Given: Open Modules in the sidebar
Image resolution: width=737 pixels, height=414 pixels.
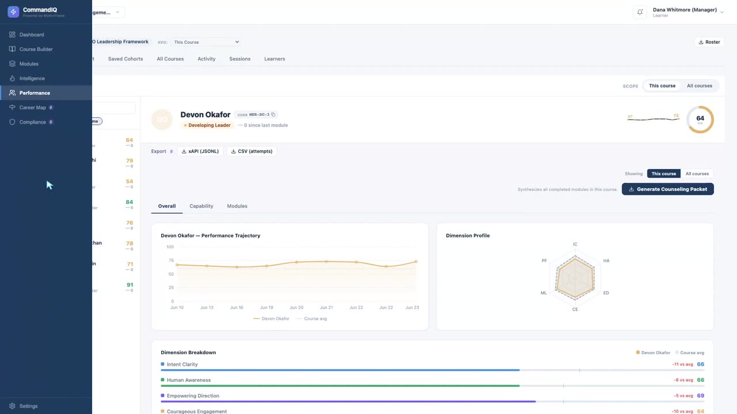Looking at the screenshot, I should (46, 64).
